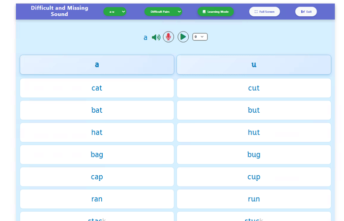Start recording with the red microphone
Image resolution: width=344 pixels, height=221 pixels.
(168, 37)
